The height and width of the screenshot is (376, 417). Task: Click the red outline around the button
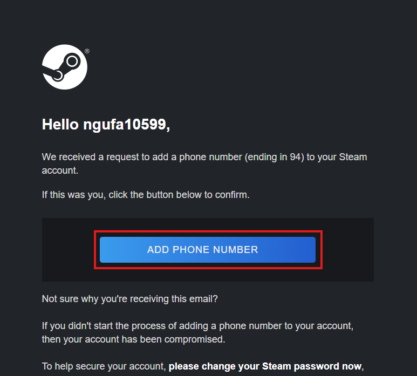(x=208, y=231)
